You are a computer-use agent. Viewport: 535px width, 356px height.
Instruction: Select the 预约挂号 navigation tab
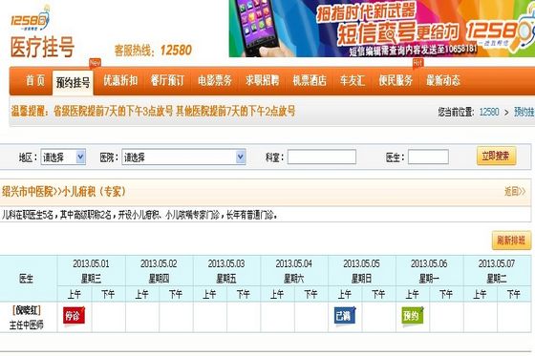(x=73, y=82)
